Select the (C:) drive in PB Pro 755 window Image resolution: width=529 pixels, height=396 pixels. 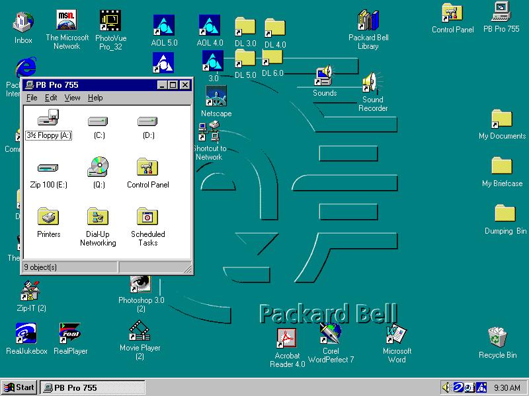98,121
